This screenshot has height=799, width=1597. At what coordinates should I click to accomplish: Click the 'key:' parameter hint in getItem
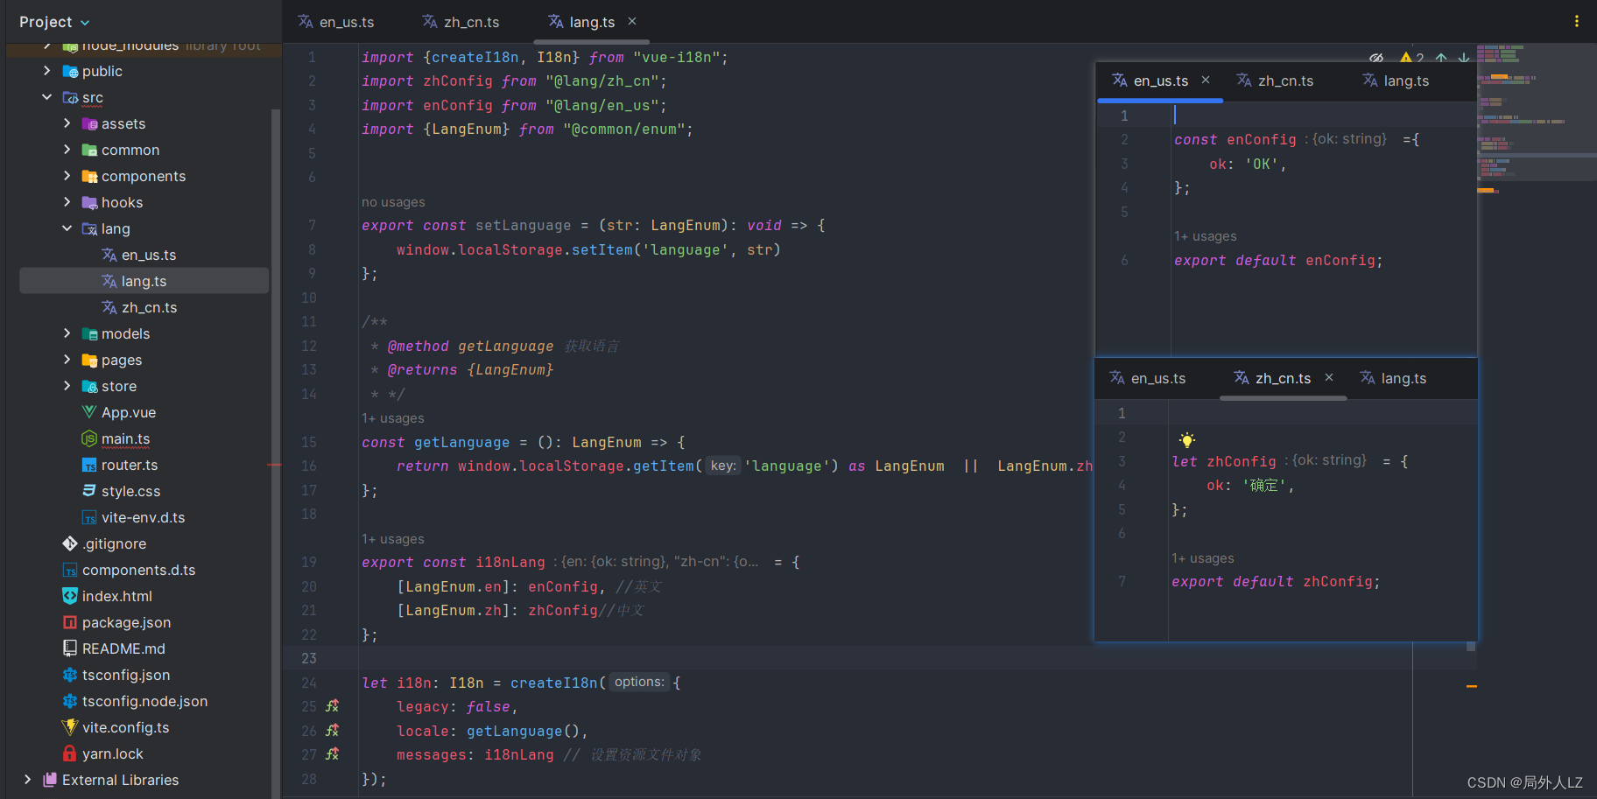[723, 466]
